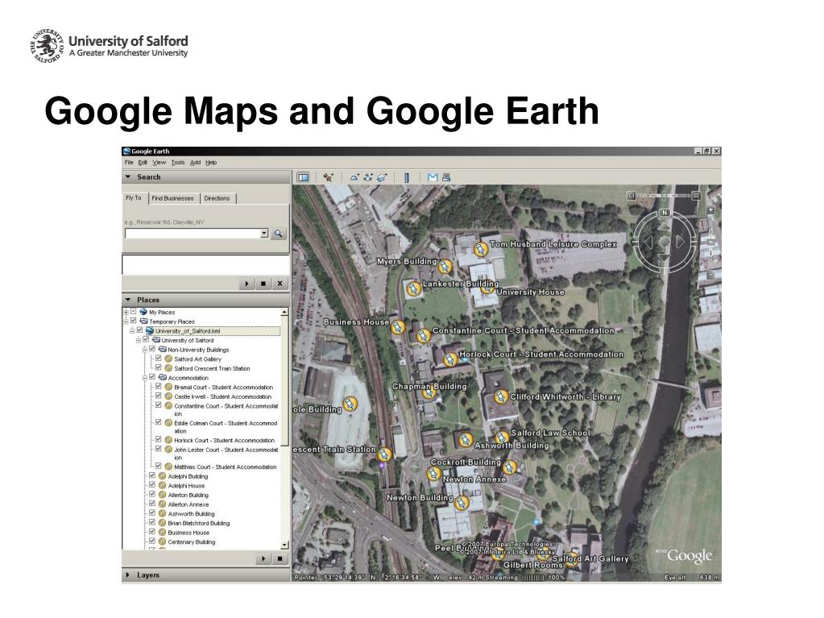Click the Horlock Court placemark pin on map
824x618 pixels.
[449, 359]
